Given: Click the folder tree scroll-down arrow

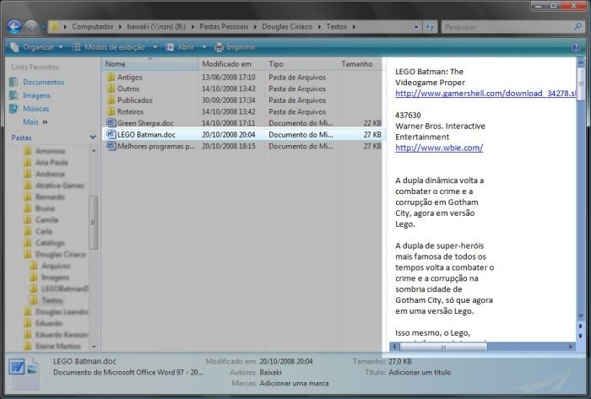Looking at the screenshot, I should coord(94,347).
